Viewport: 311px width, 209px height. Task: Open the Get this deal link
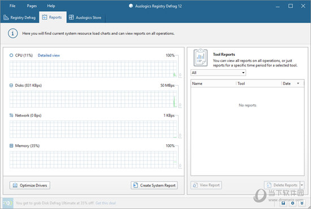tap(106, 203)
